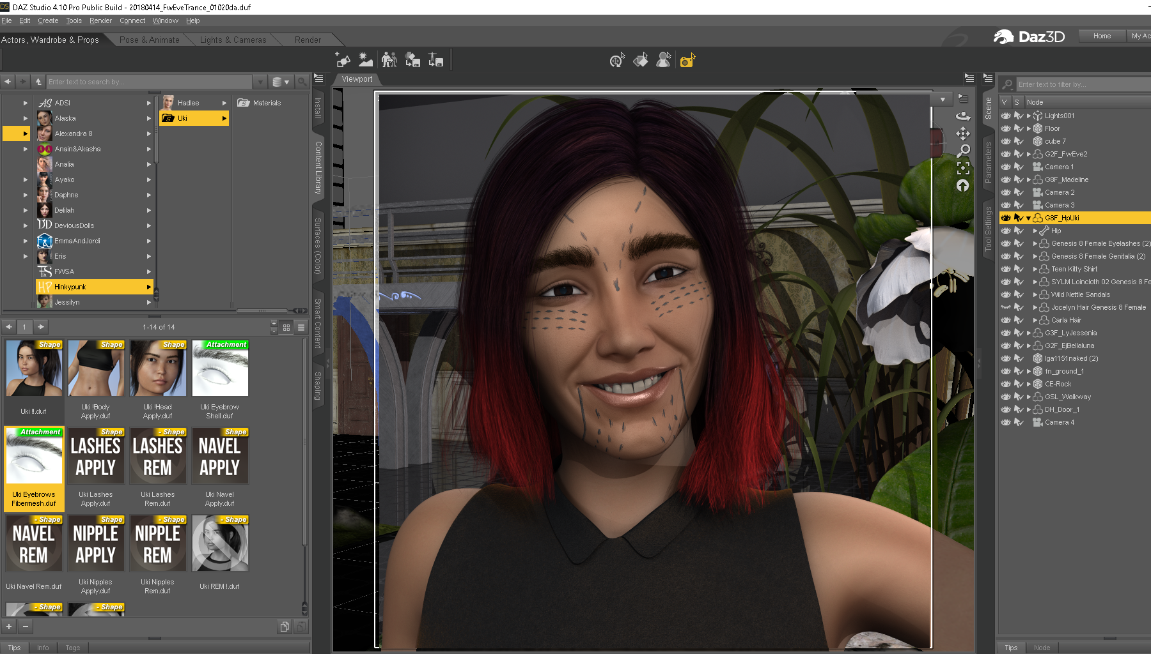Click the frame selection icon in viewport
1151x654 pixels.
click(x=962, y=168)
